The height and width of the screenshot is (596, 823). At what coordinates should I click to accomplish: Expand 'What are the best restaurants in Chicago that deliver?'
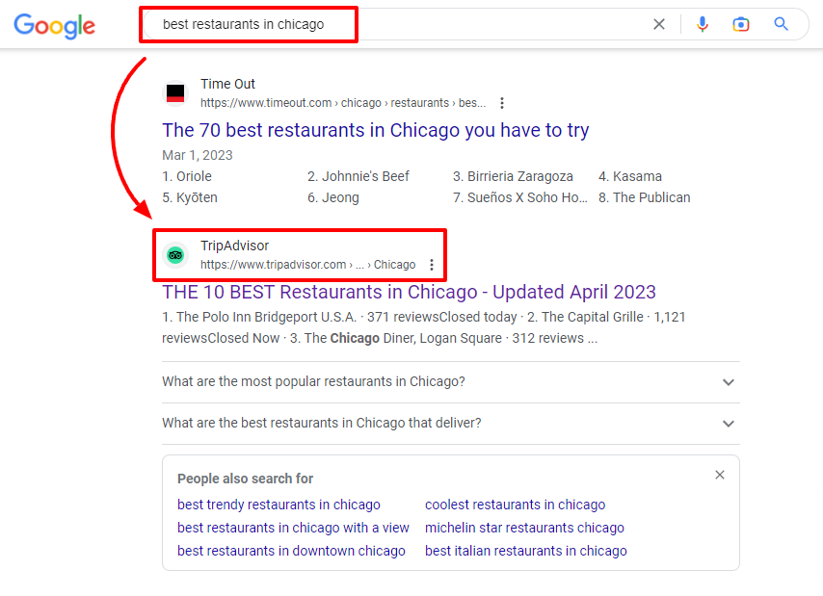click(451, 423)
